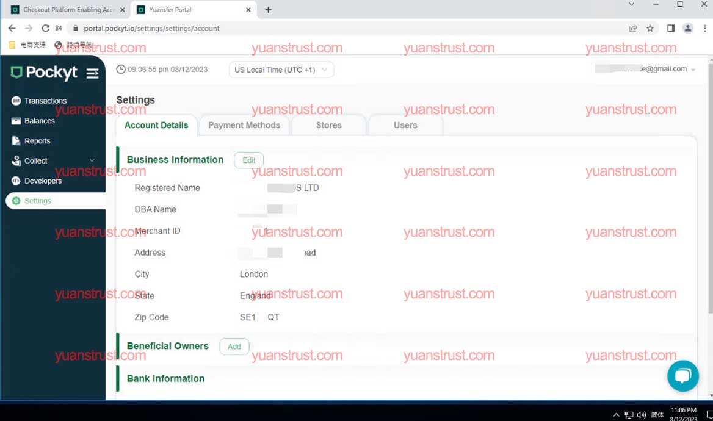Viewport: 713px width, 421px height.
Task: Open the notification center icon
Action: pyautogui.click(x=709, y=415)
